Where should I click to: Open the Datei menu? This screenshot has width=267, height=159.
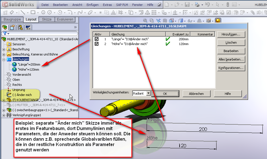[45, 5]
